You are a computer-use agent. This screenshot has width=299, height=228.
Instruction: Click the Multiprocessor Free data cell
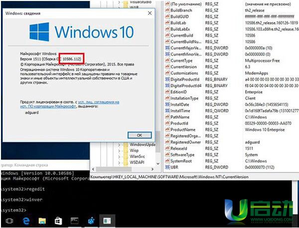point(262,61)
